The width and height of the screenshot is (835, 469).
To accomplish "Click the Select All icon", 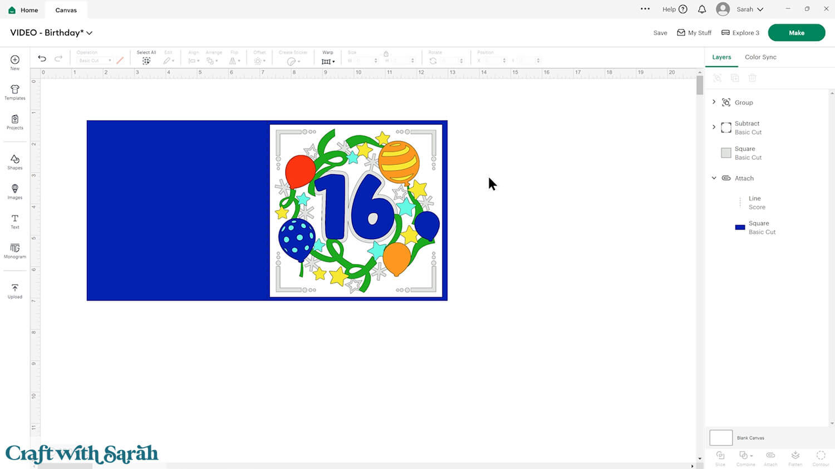I will [x=146, y=61].
